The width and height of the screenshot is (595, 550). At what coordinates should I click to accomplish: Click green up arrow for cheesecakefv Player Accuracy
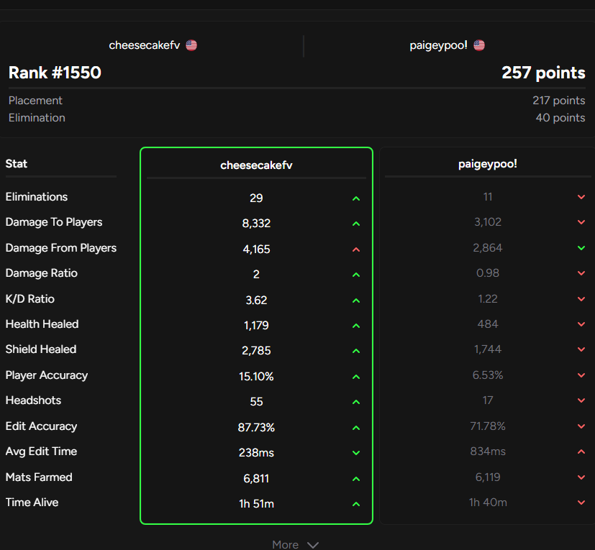[x=356, y=377]
